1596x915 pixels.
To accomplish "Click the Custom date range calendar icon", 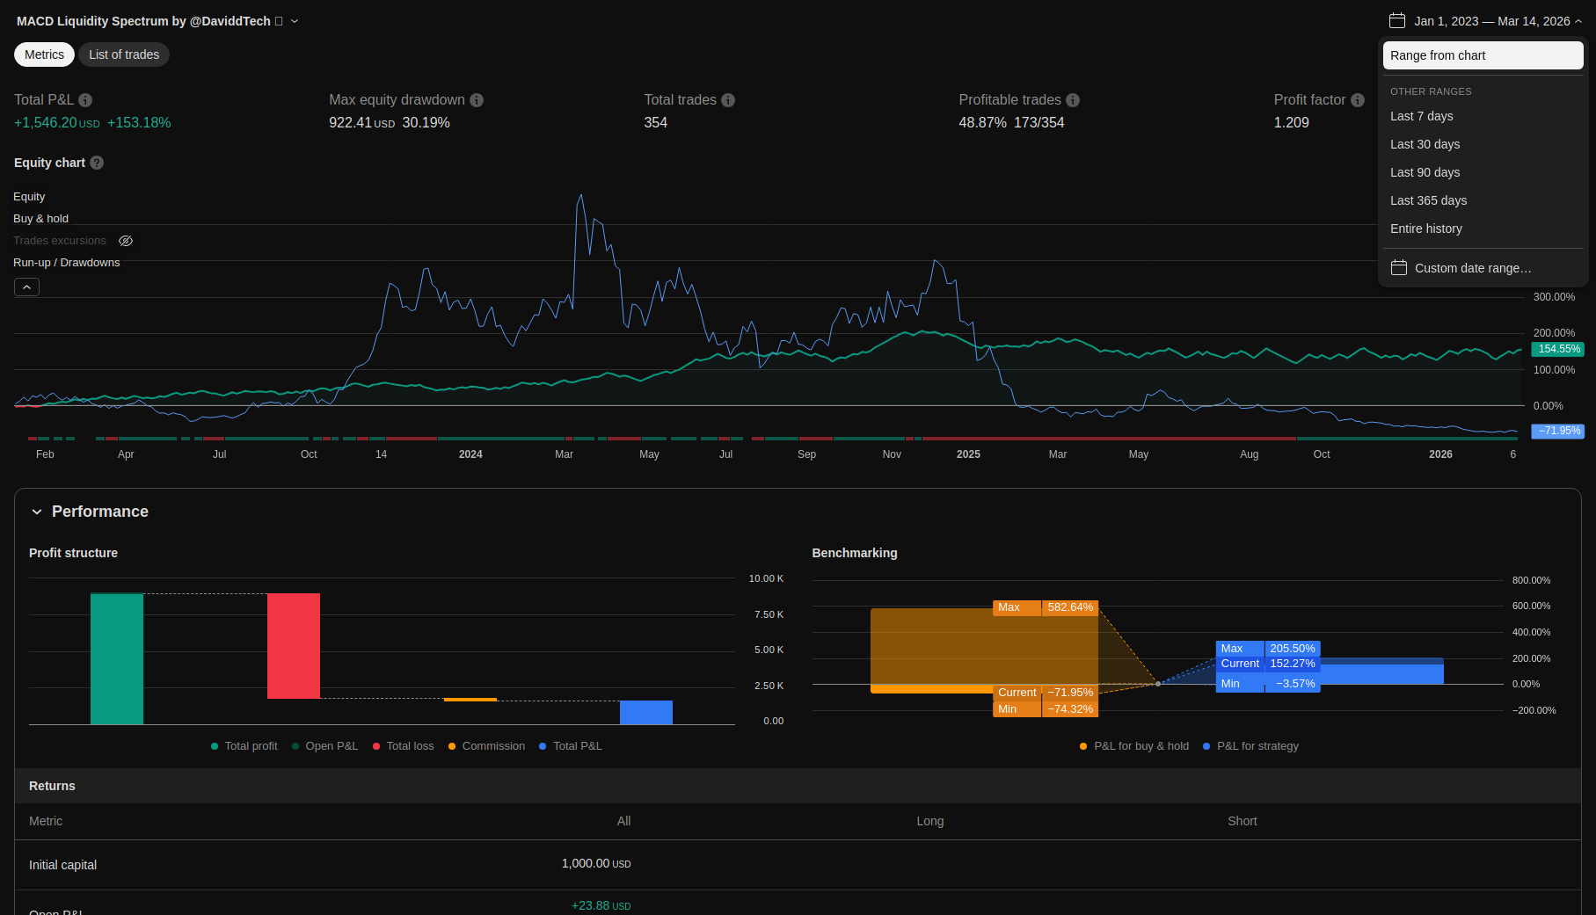I will coord(1399,268).
